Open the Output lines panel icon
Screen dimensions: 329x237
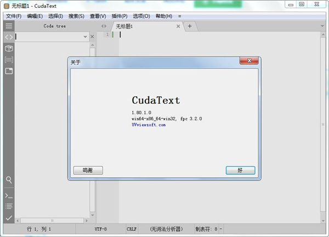pyautogui.click(x=9, y=206)
